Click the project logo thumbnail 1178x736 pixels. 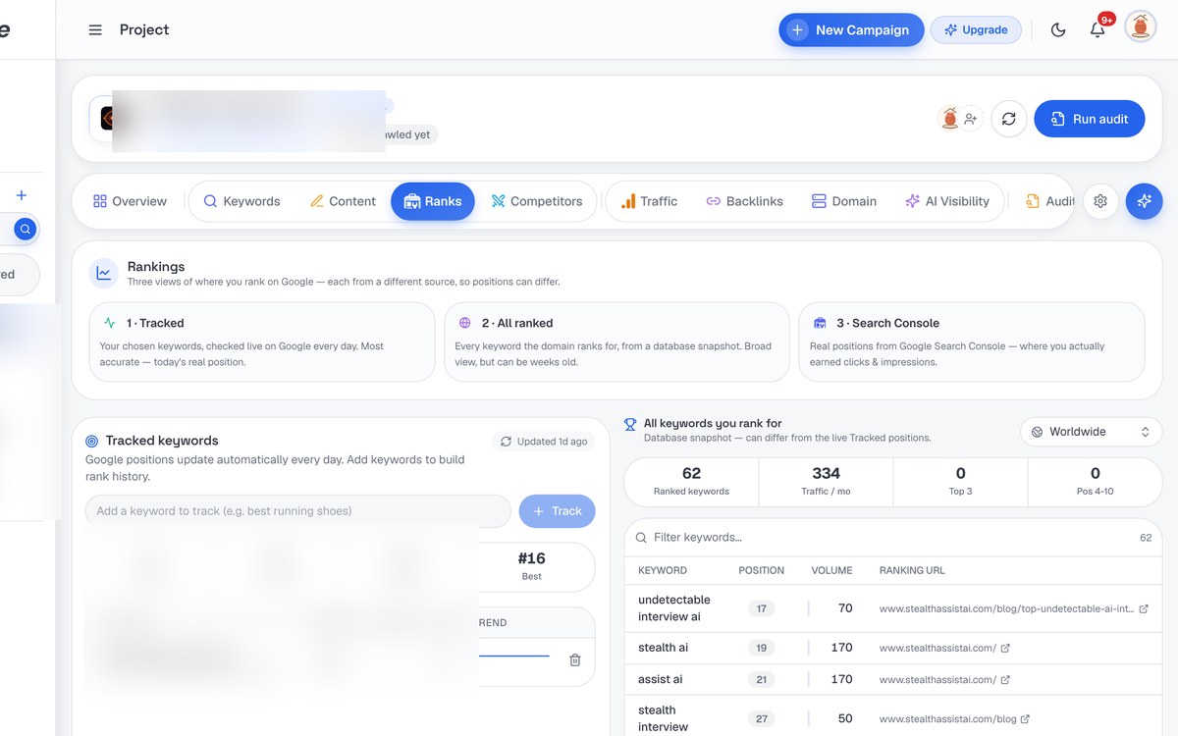(108, 119)
